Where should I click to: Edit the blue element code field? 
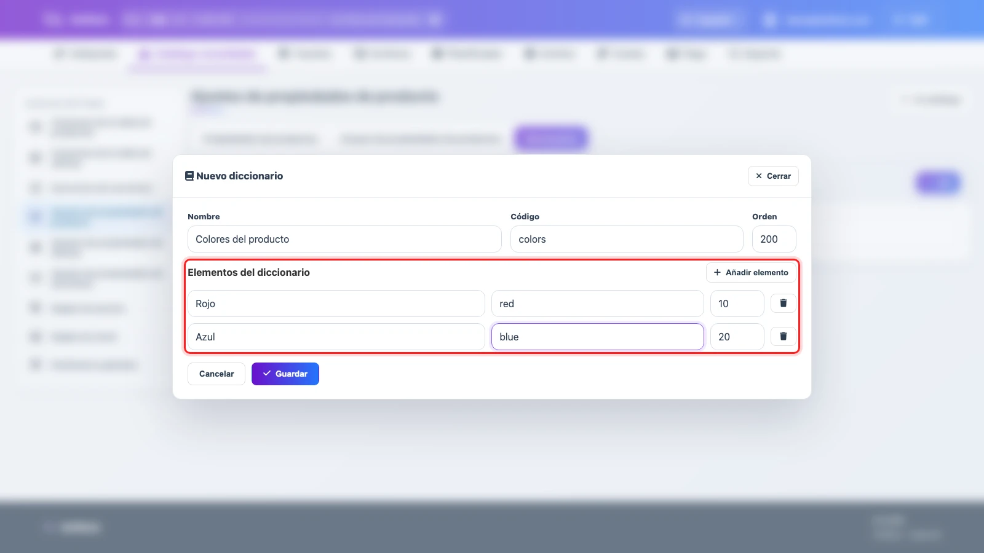click(598, 337)
